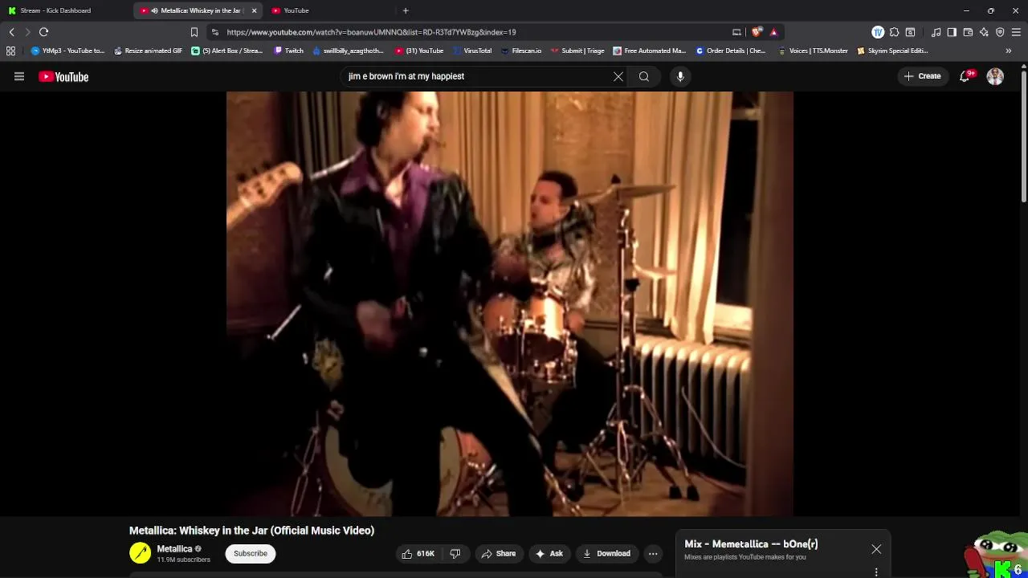Search with voice microphone icon
Viewport: 1028px width, 578px height.
point(680,76)
